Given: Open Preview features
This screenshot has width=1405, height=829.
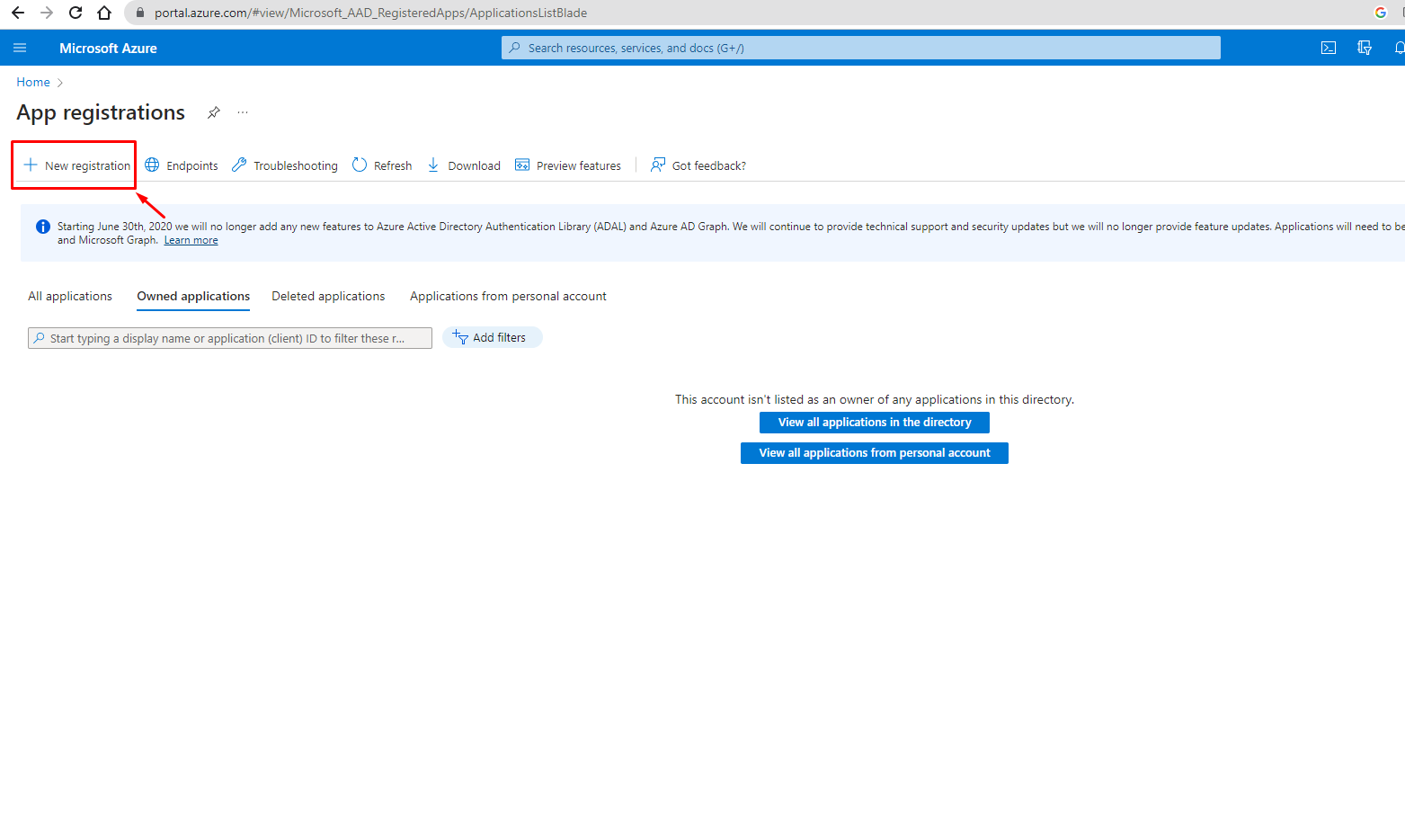Looking at the screenshot, I should click(568, 165).
